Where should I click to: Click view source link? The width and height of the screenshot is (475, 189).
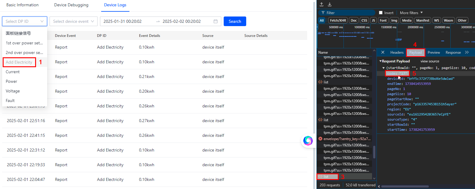click(x=430, y=61)
